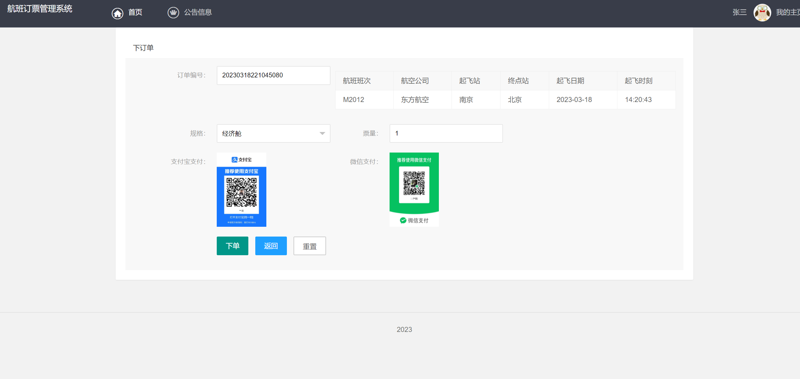Click the Alipay QR code image
The height and width of the screenshot is (379, 800).
[242, 189]
